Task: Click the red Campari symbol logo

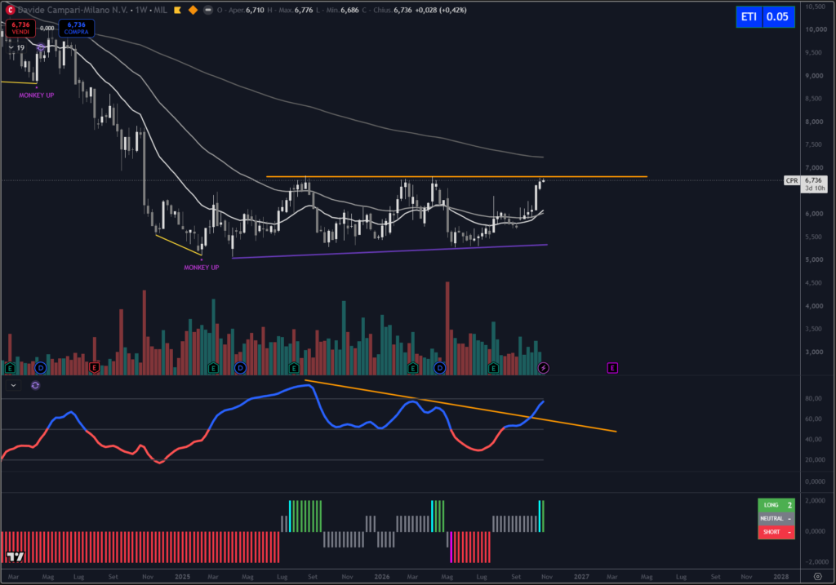Action: (10, 10)
